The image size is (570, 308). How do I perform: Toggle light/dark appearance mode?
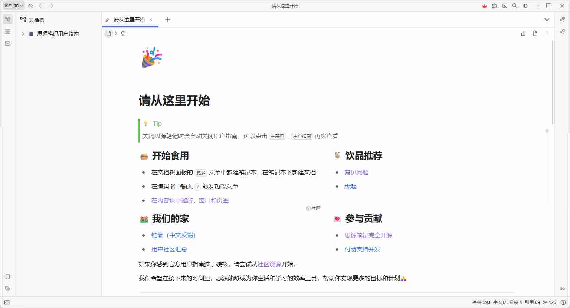[525, 6]
